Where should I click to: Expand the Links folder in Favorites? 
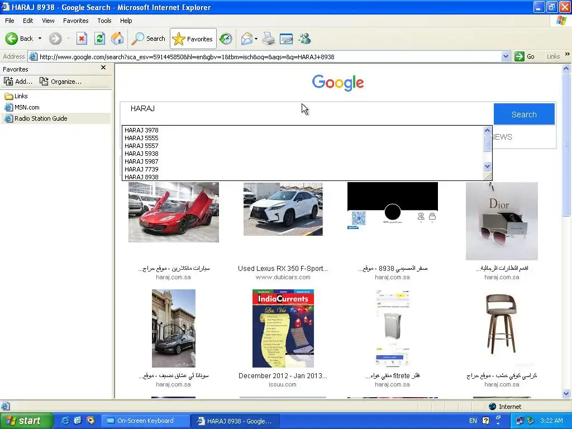tap(16, 96)
